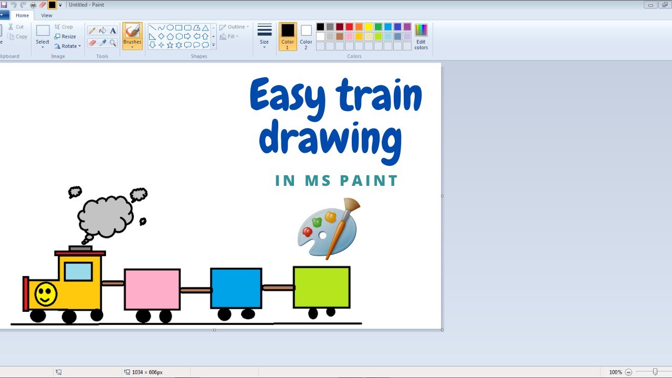Choose the red color swatch

click(x=349, y=27)
